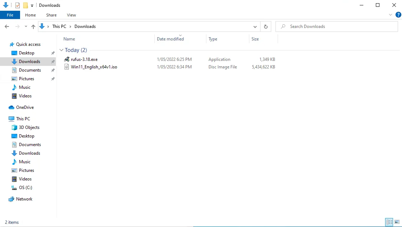
Task: Click the pin icon next to Desktop
Action: tap(53, 53)
